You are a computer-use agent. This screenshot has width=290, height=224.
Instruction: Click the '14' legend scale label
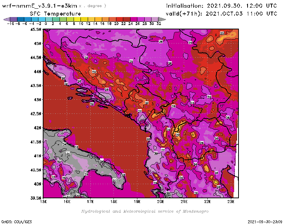(95, 24)
